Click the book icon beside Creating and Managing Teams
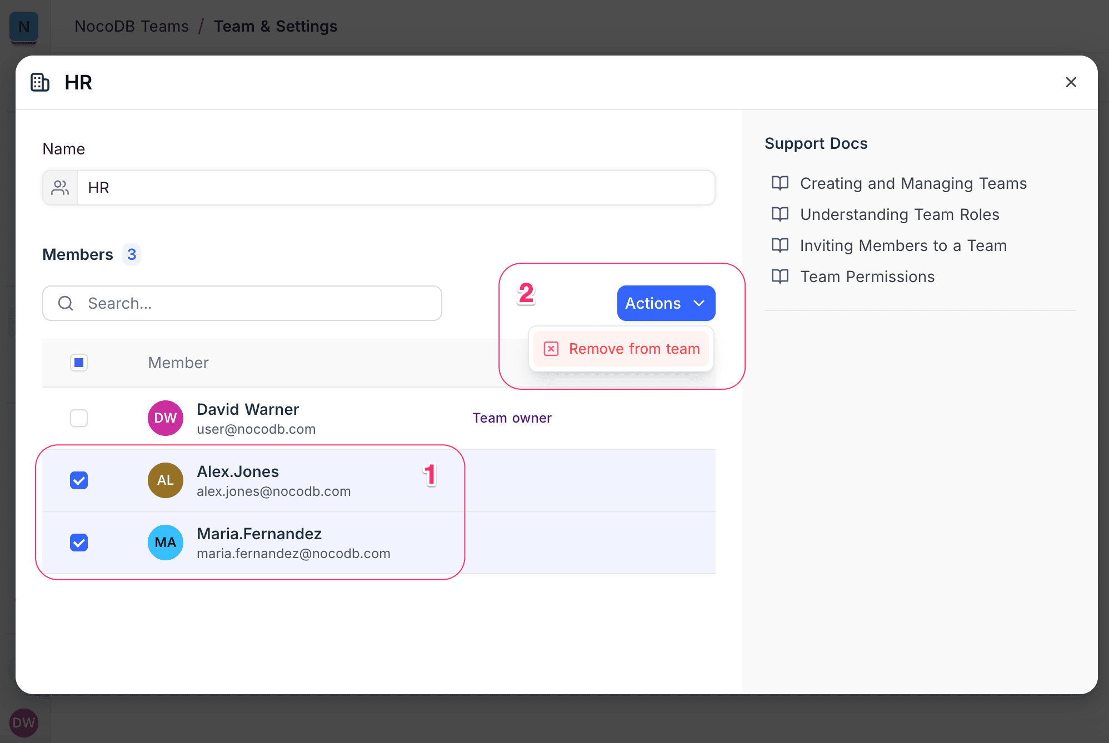Screen dimensions: 1109x743 click(780, 183)
